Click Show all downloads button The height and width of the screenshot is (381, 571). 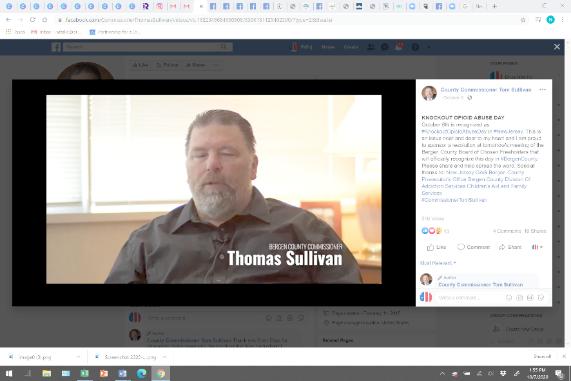542,356
